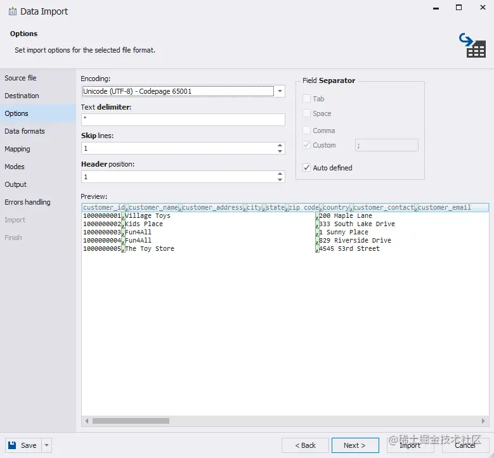Open the Save button dropdown arrow
Image resolution: width=494 pixels, height=458 pixels.
point(47,445)
